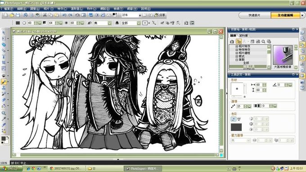Open the 全部 dropdown in attribute bar

click(x=139, y=23)
